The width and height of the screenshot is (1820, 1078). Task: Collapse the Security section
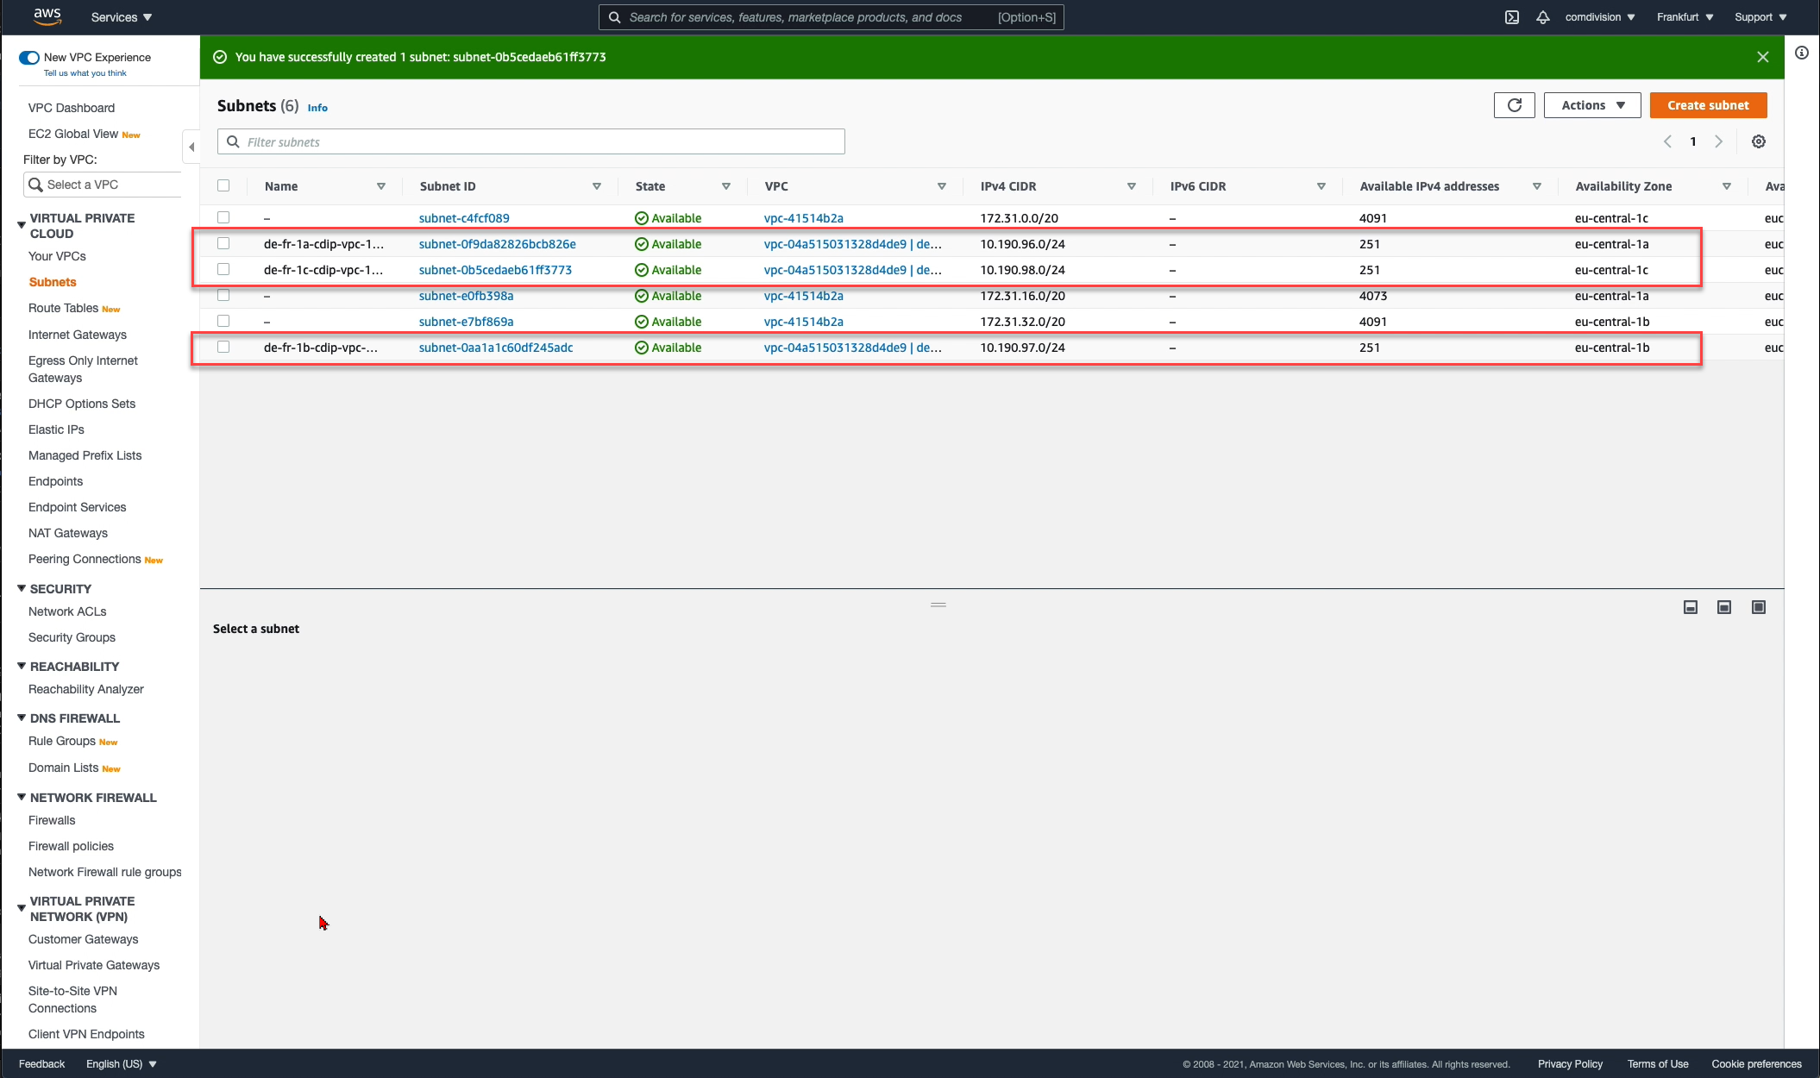22,588
